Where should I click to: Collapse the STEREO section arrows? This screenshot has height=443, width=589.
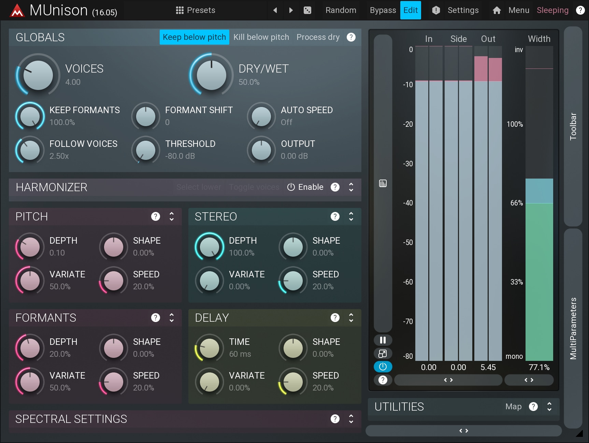coord(351,216)
